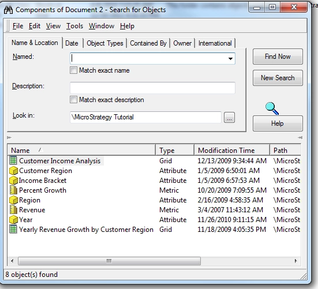Select the Customer Region row name
318x289 pixels.
coord(46,171)
